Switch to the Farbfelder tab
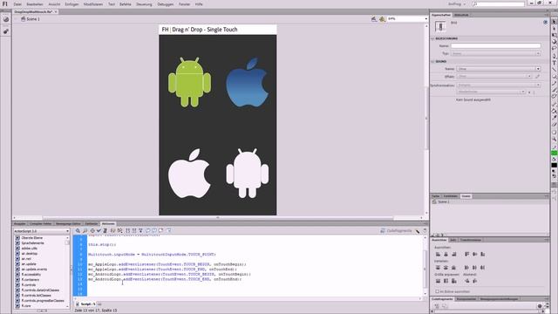This screenshot has height=314, width=558. [x=451, y=196]
